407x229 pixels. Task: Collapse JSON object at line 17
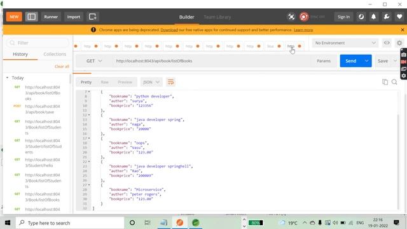tap(89, 138)
